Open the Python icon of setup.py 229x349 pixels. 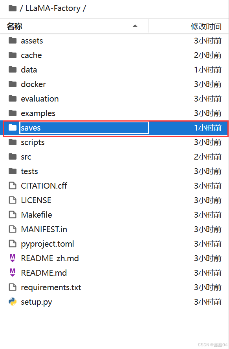point(13,302)
